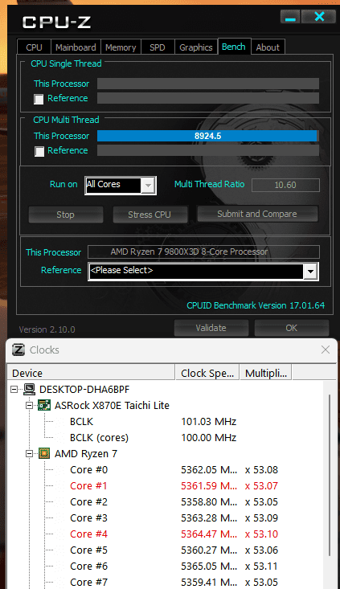Click the multi thread score bar 8924.5
The height and width of the screenshot is (589, 340).
(207, 136)
